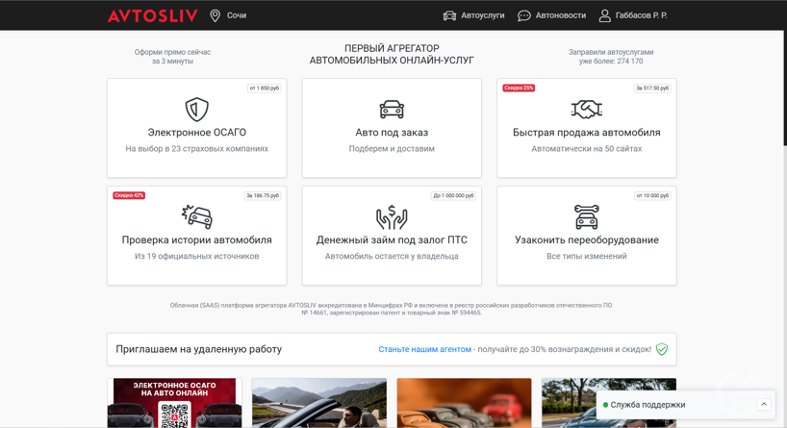The image size is (787, 428).
Task: Open Денежный займ под залог ПТС title
Action: point(392,239)
